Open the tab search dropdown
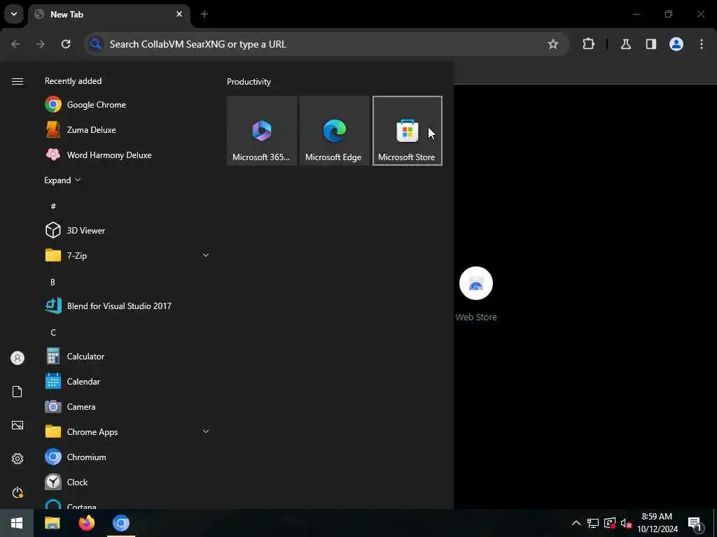 [x=14, y=14]
